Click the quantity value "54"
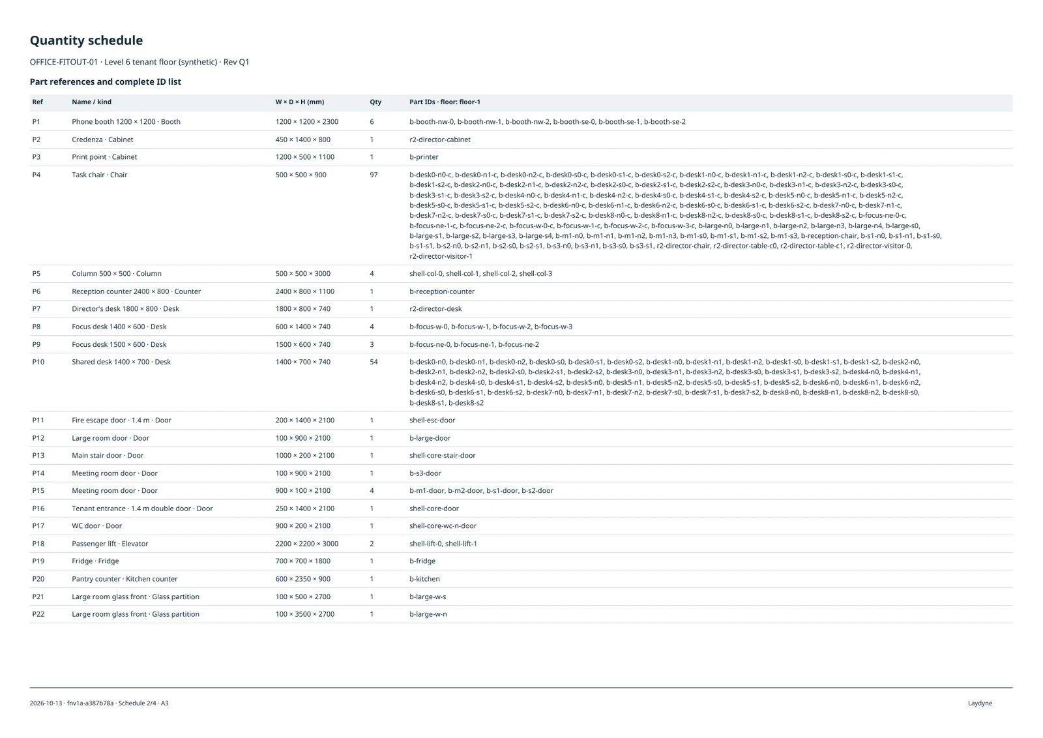The width and height of the screenshot is (1043, 738). click(x=374, y=362)
